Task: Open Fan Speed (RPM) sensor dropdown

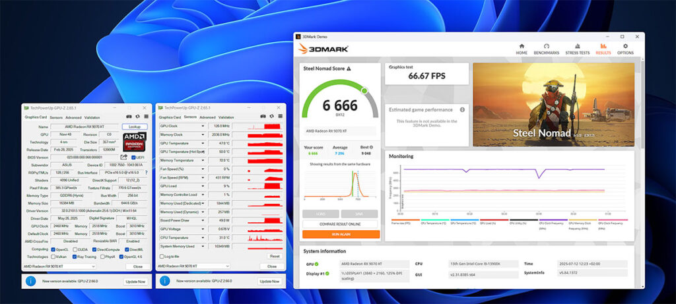Action: click(x=203, y=177)
